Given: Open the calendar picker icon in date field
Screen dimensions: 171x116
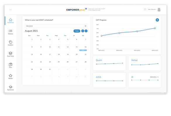Looking at the screenshot, I should point(86,26).
